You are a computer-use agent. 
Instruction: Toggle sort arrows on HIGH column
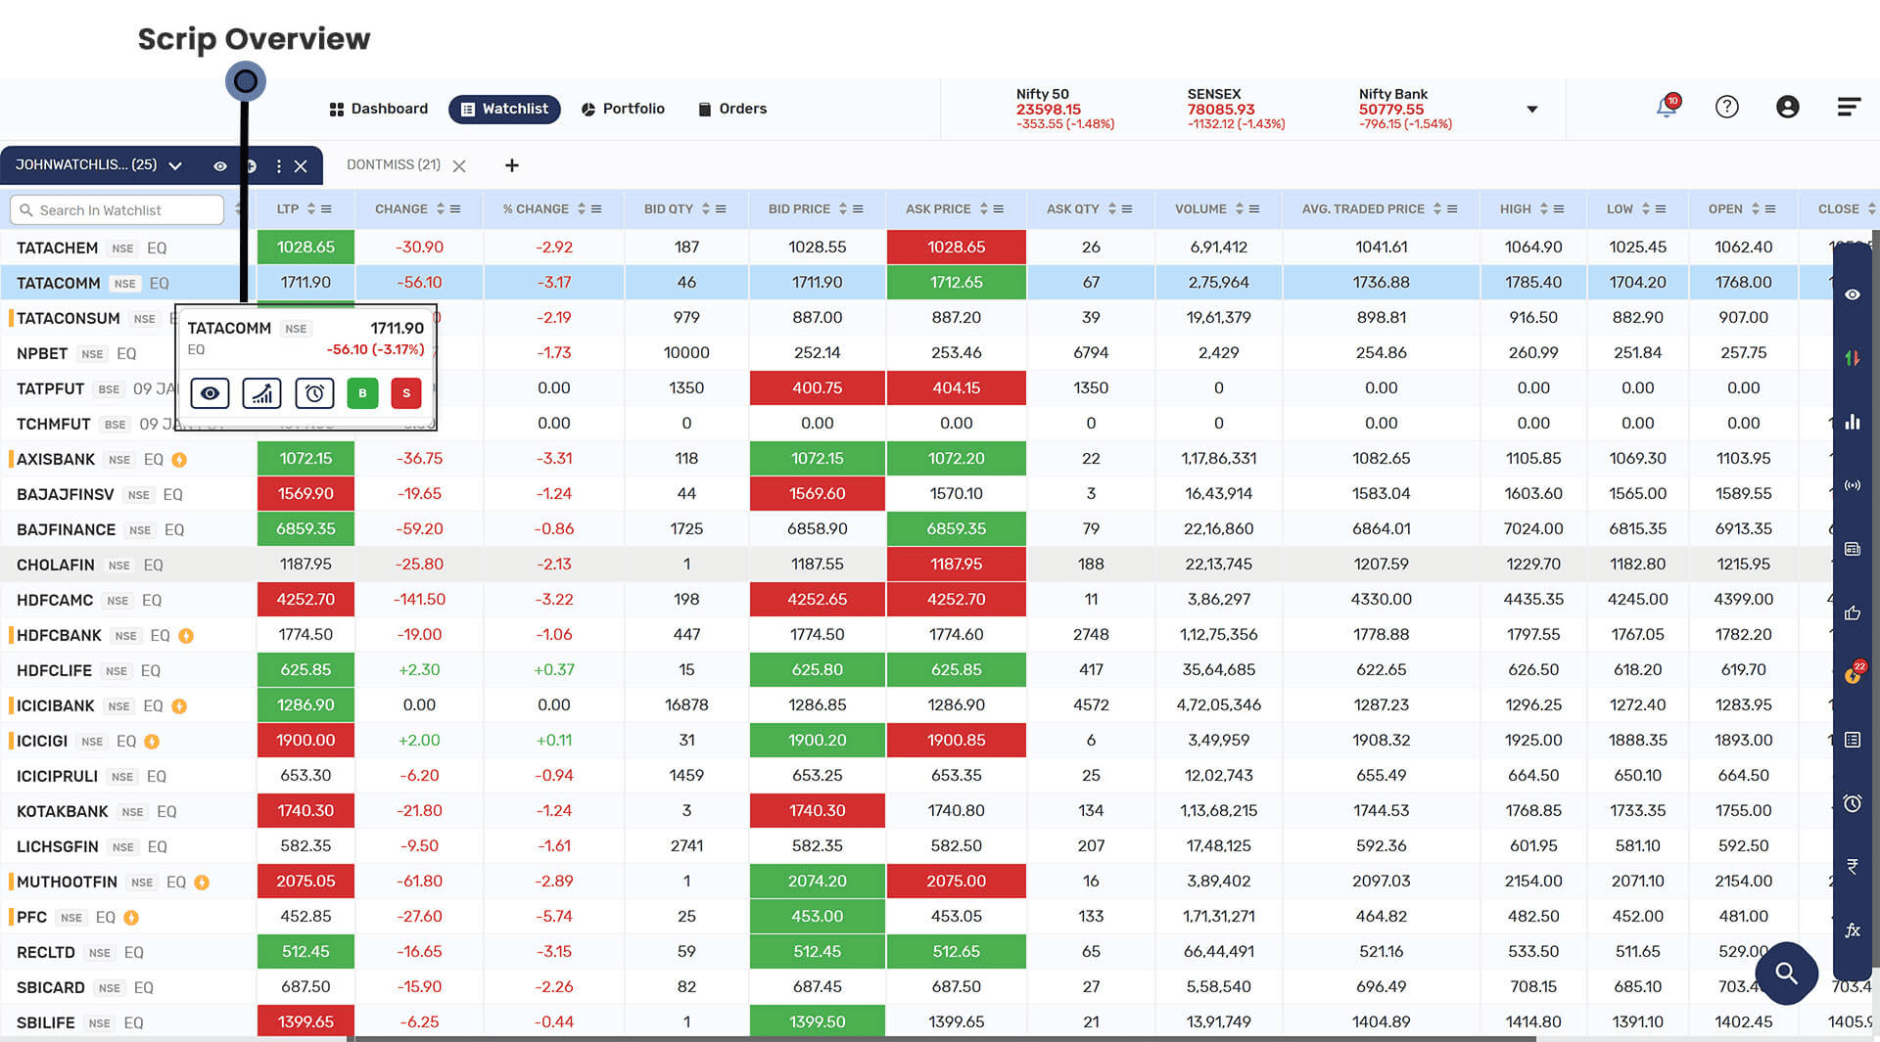coord(1544,209)
